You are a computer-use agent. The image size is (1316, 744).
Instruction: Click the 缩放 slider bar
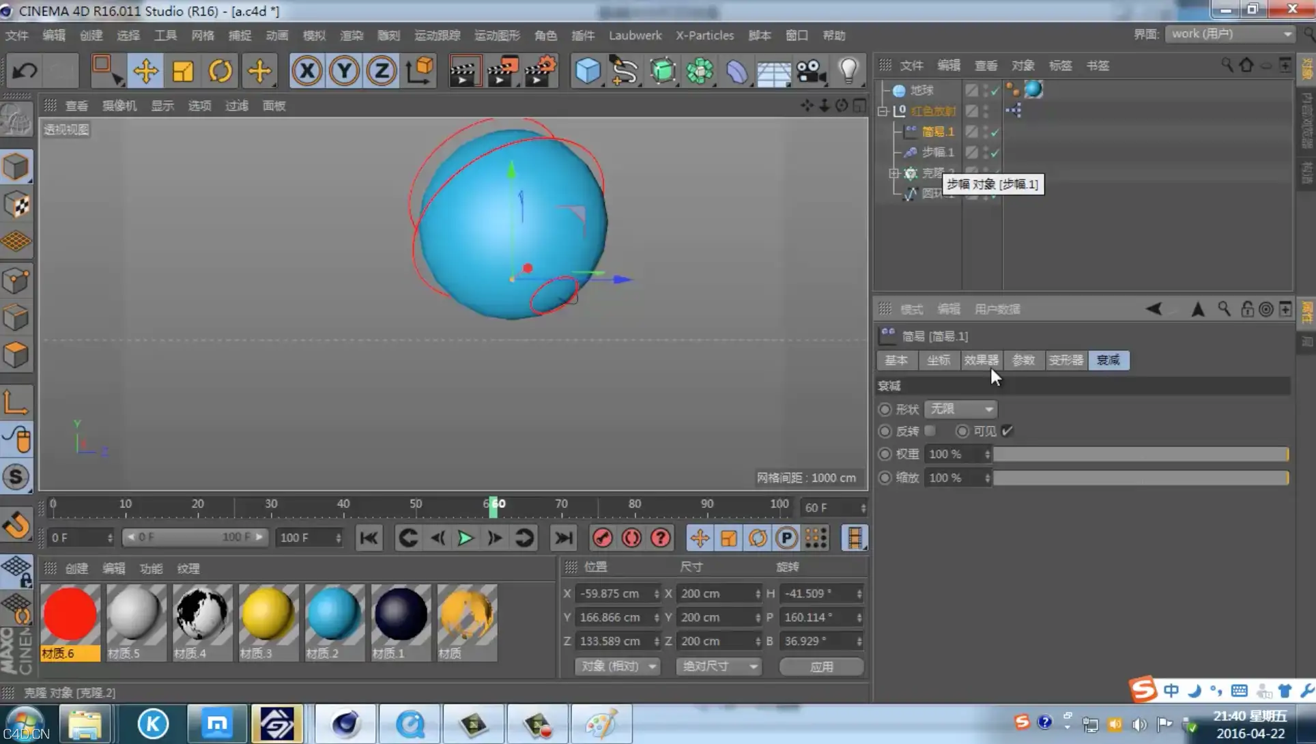point(1141,478)
